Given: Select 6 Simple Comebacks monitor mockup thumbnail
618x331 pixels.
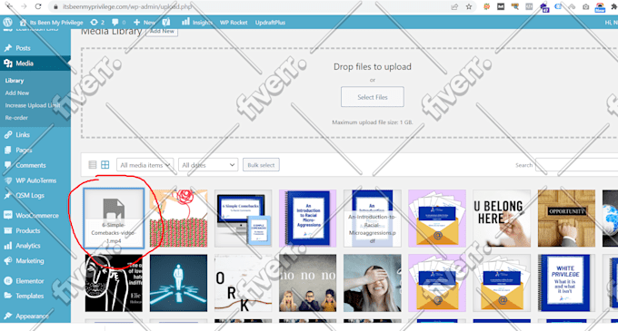Looking at the screenshot, I should [x=244, y=219].
